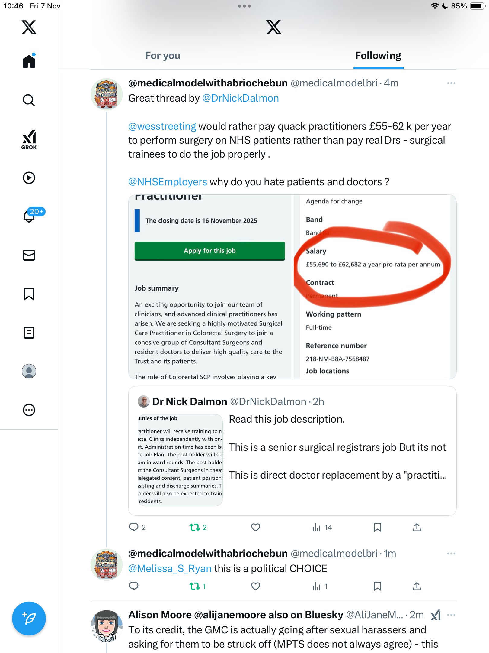Undo repost on the quack practitioners post
This screenshot has width=489, height=653.
(195, 528)
